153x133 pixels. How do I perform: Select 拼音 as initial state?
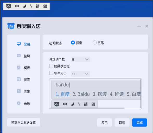76,43
